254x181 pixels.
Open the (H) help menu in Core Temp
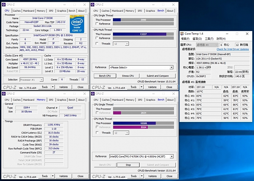click(x=221, y=39)
